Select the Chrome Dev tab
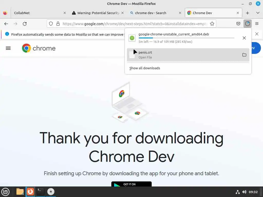 pos(213,13)
